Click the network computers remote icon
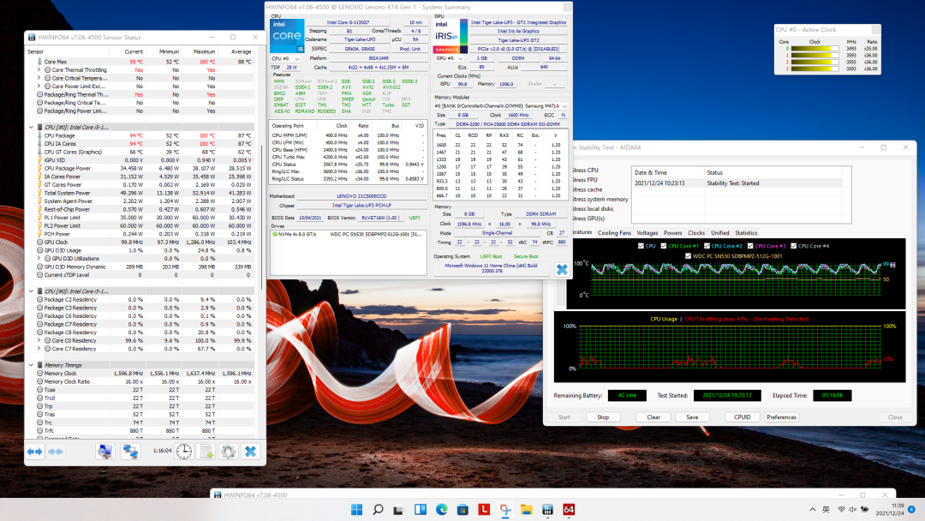Screen dimensions: 925x521 click(x=130, y=452)
